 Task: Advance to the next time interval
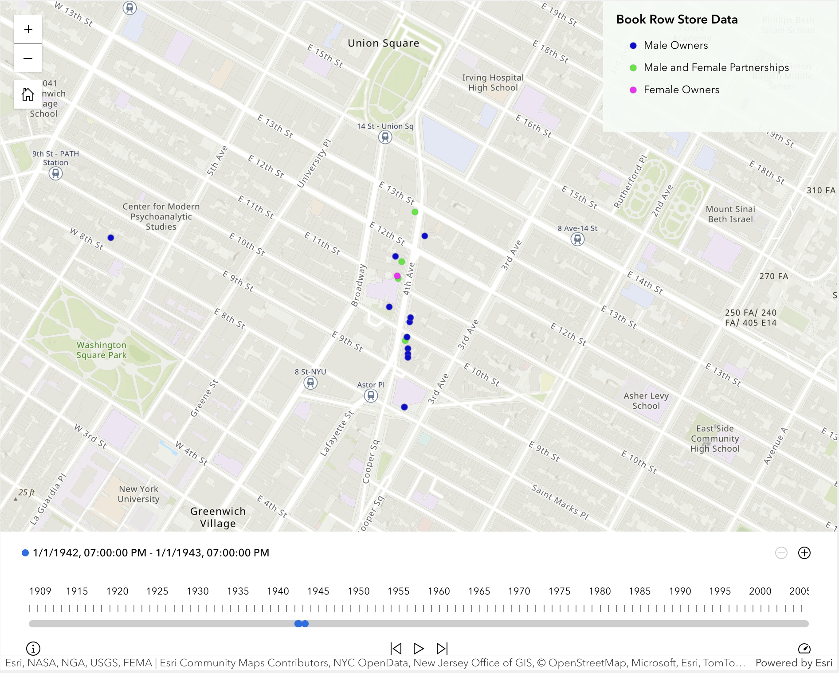(x=442, y=649)
